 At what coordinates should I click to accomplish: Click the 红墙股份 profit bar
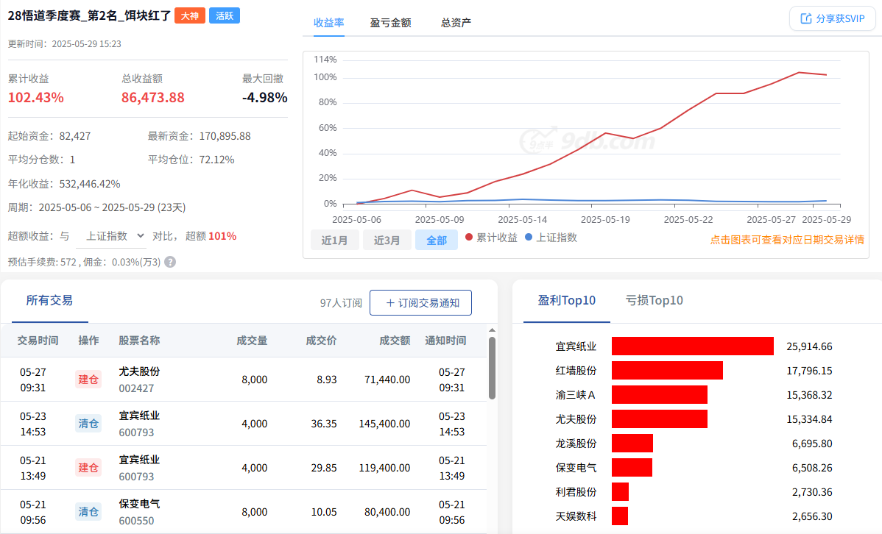[x=667, y=371]
